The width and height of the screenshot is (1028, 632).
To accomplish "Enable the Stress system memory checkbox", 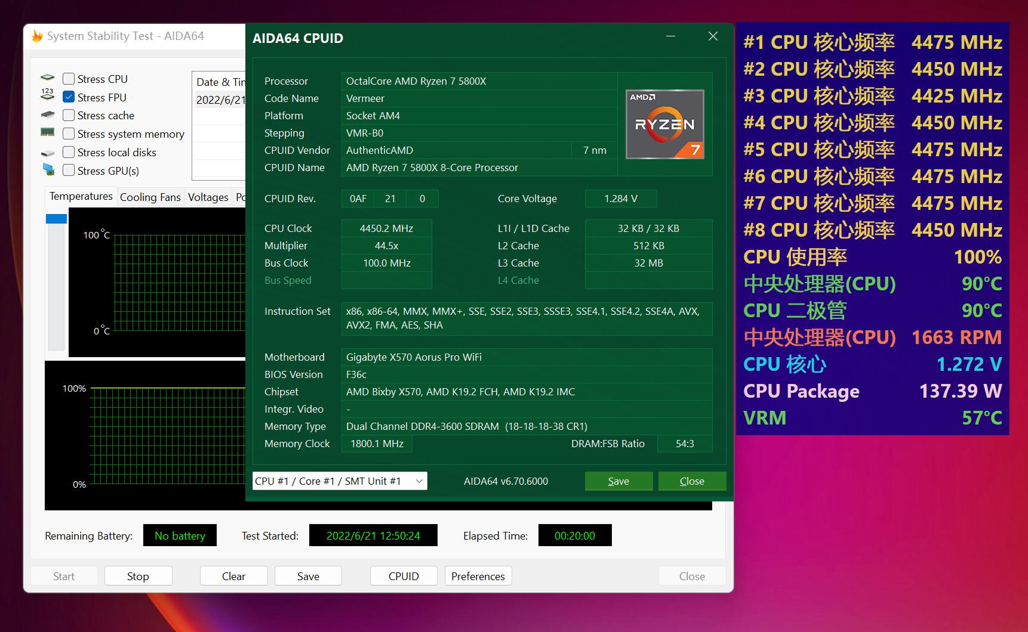I will coord(69,134).
